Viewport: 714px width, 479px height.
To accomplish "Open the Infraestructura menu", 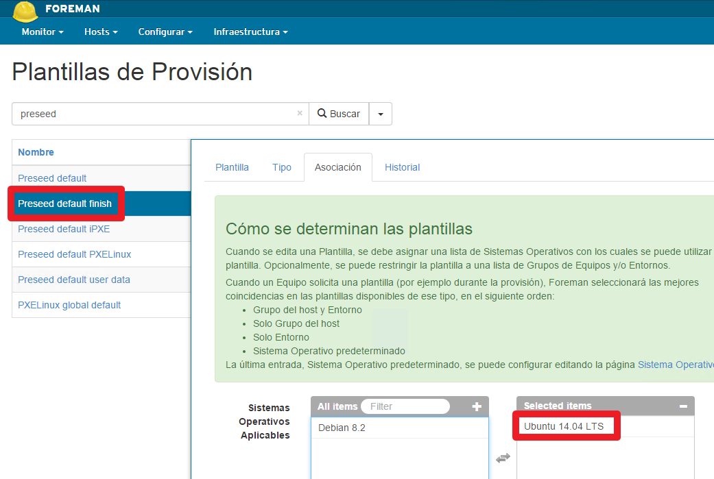I will click(250, 32).
